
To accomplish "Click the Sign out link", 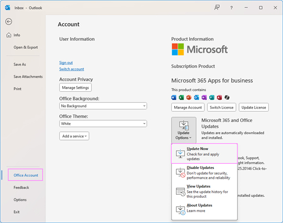I will coord(66,62).
